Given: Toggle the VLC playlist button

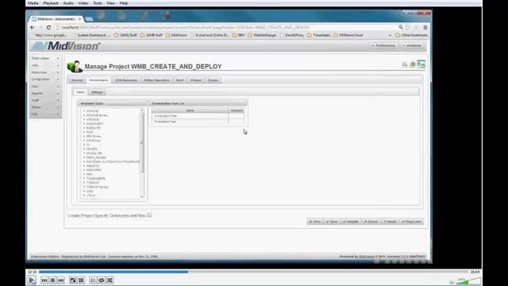Looking at the screenshot, I should click(93, 280).
